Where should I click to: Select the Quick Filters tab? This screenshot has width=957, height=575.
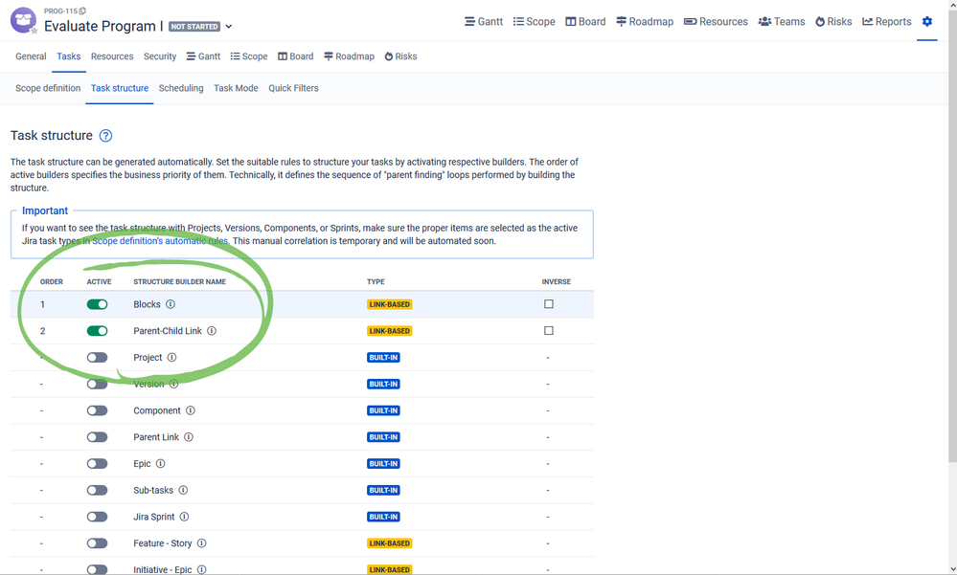coord(293,88)
